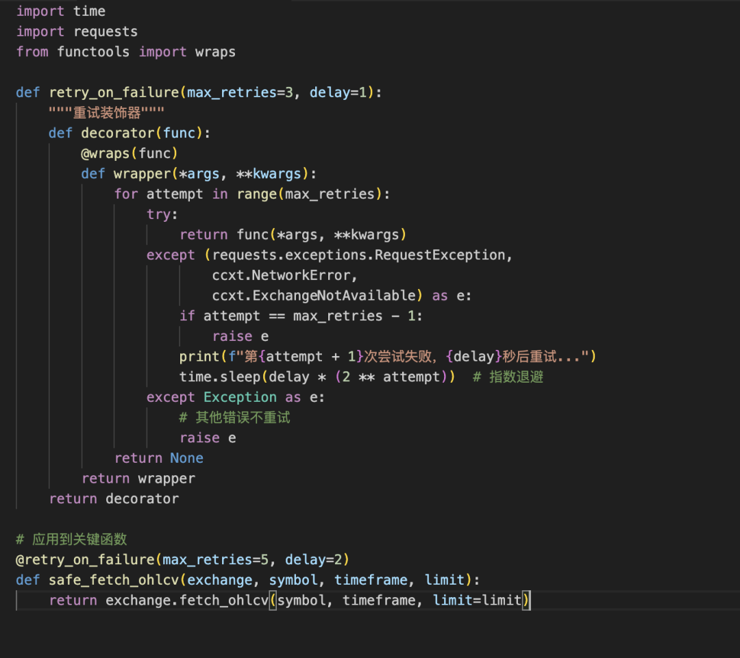The width and height of the screenshot is (740, 658).
Task: Click '@retry_on_failure' decorator usage
Action: coord(85,559)
